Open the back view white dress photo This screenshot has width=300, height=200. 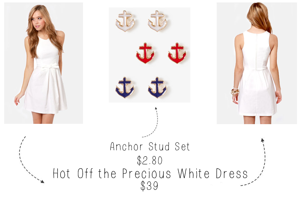coord(257,63)
